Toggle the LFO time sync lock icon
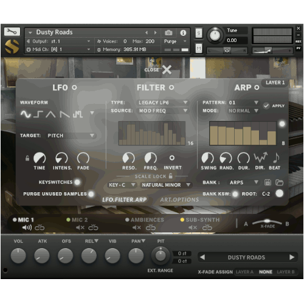Viewport: 304px width, 304px height. pyautogui.click(x=27, y=158)
